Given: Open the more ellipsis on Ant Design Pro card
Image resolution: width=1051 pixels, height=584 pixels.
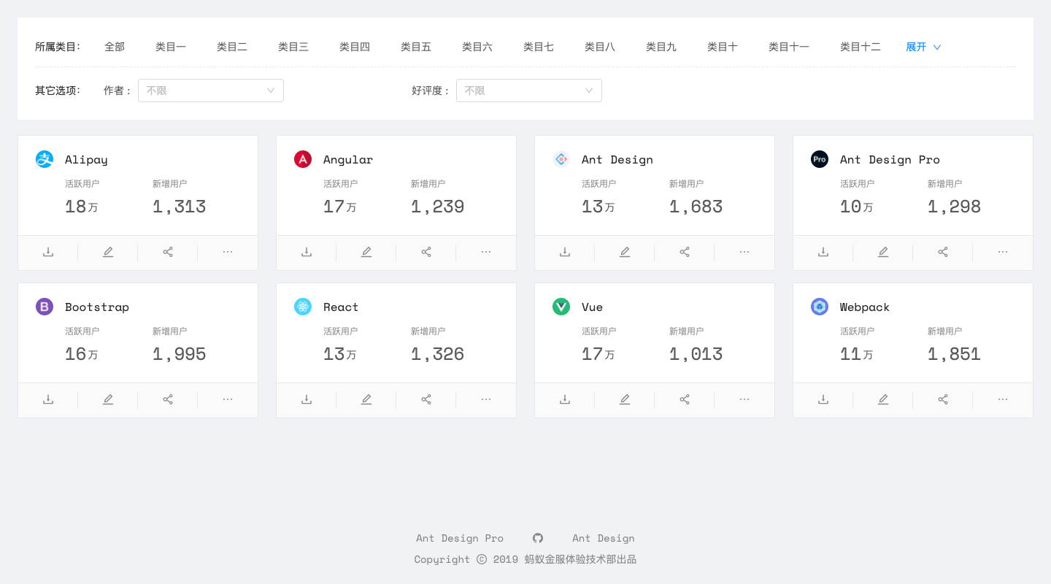Looking at the screenshot, I should 1003,252.
